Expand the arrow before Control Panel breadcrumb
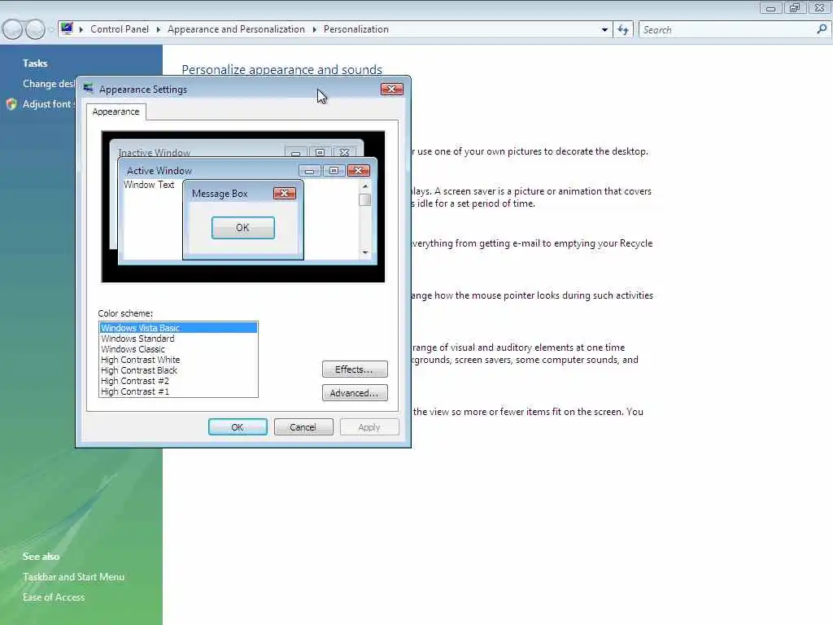 click(81, 30)
